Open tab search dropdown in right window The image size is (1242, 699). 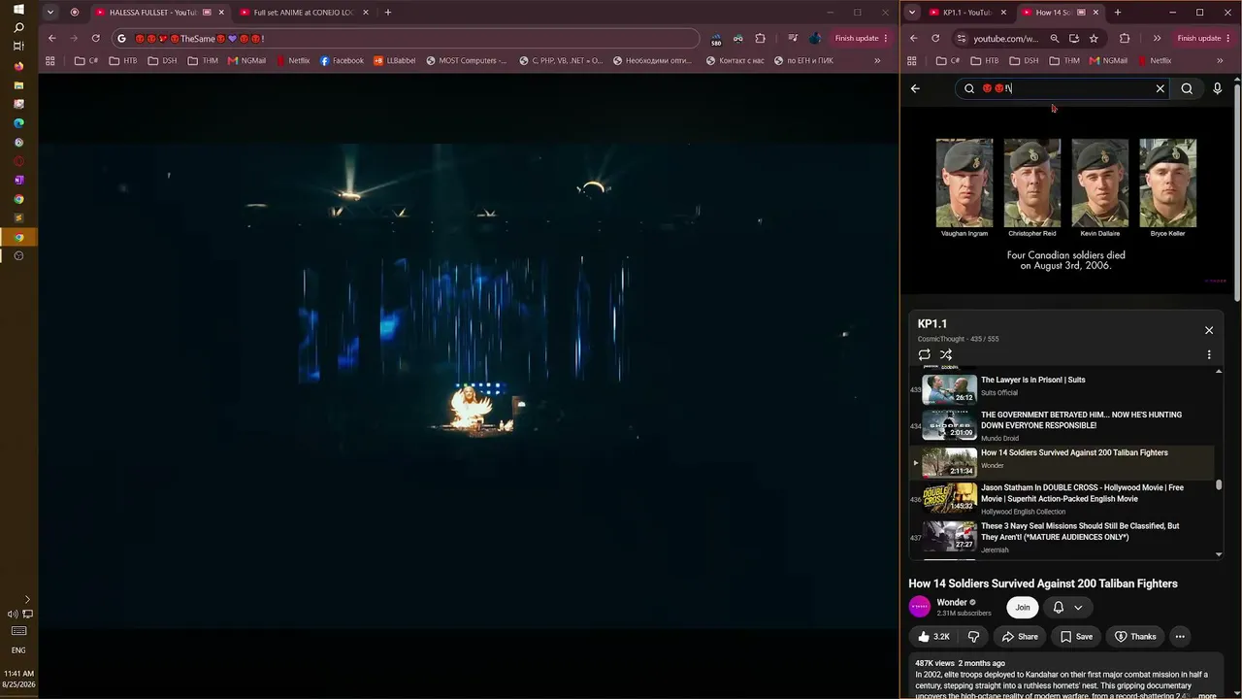pyautogui.click(x=912, y=13)
